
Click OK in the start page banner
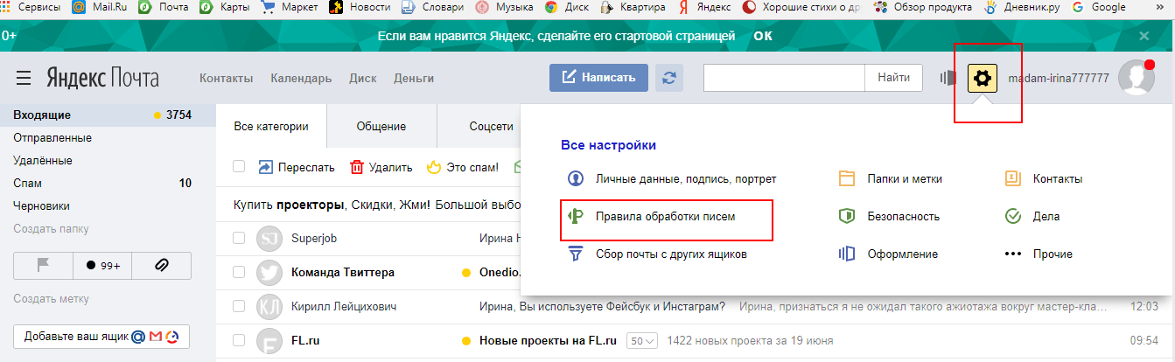pos(763,36)
